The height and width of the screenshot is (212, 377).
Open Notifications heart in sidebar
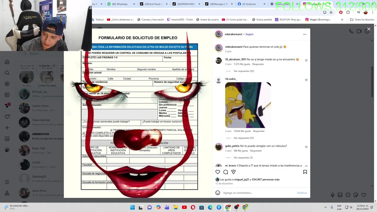click(7, 117)
